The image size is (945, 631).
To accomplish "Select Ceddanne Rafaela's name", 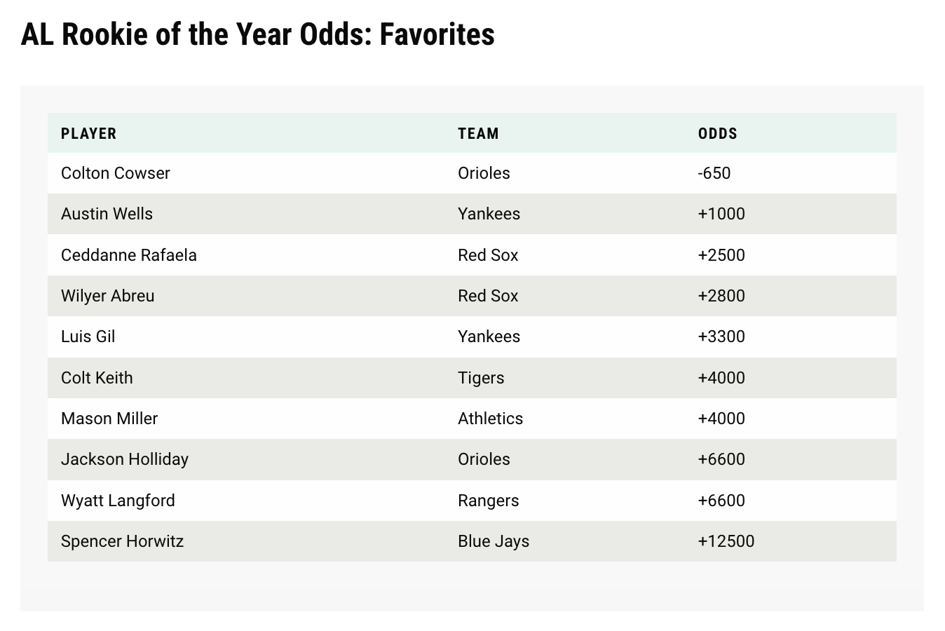I will coord(129,255).
